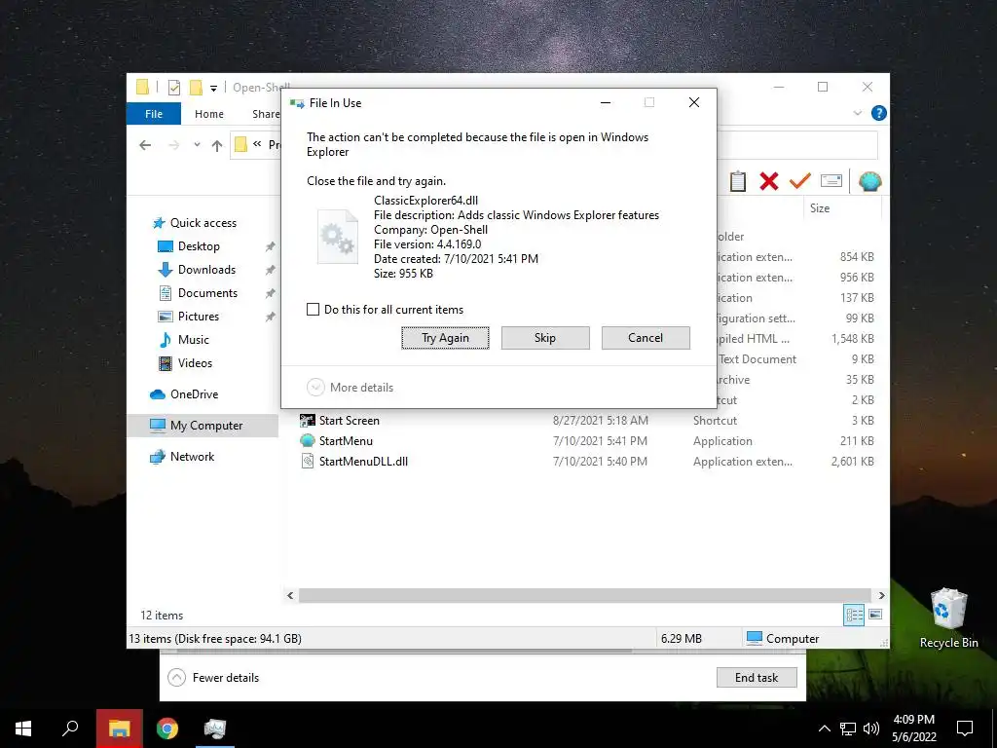The image size is (997, 748).
Task: Go up one folder level arrow
Action: pos(217,146)
